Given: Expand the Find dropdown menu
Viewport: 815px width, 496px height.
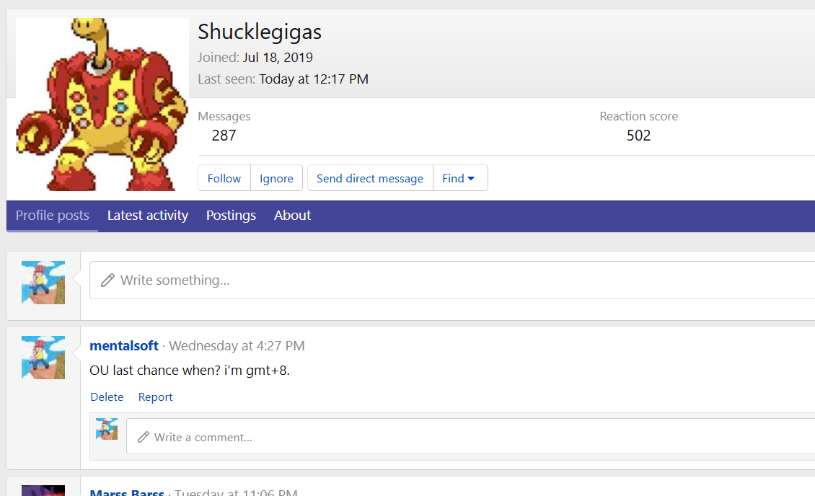Looking at the screenshot, I should [459, 178].
